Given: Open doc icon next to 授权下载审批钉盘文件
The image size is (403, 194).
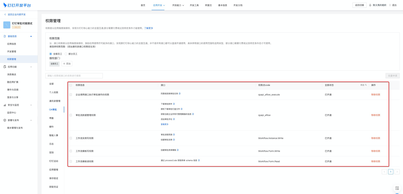Looking at the screenshot, I should (x=182, y=109).
